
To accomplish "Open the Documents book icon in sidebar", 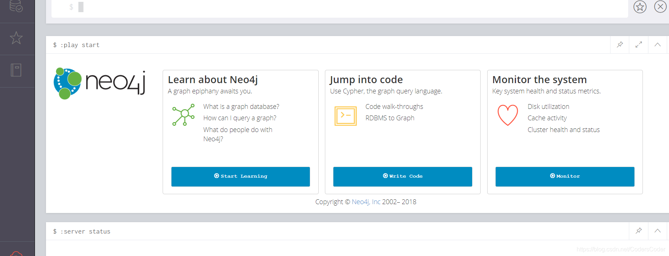I will (16, 70).
